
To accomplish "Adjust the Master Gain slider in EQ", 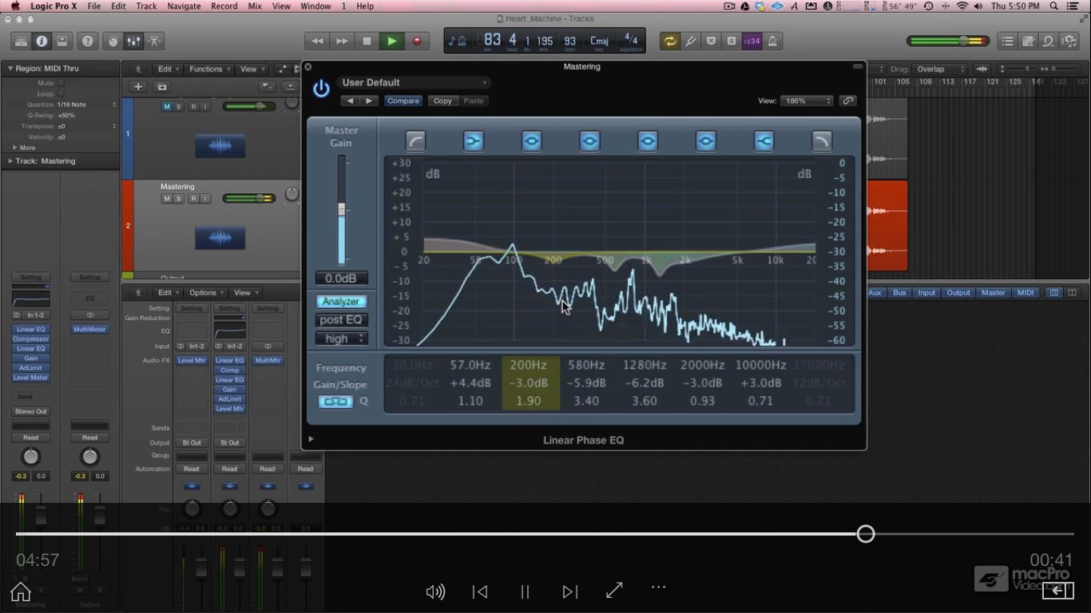I will tap(342, 210).
